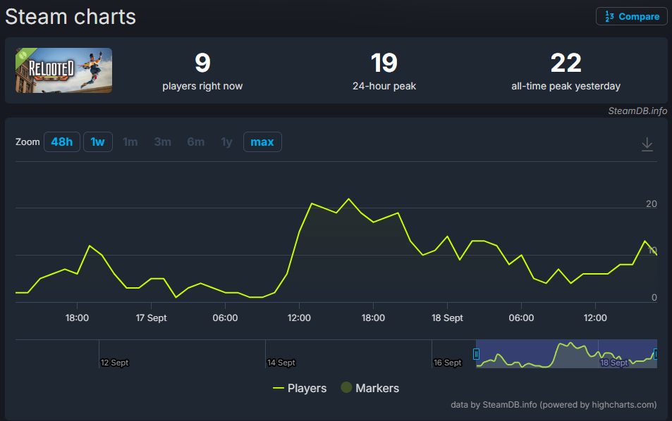This screenshot has width=672, height=421.
Task: Click the 12 Sept label in navigator
Action: tap(114, 363)
